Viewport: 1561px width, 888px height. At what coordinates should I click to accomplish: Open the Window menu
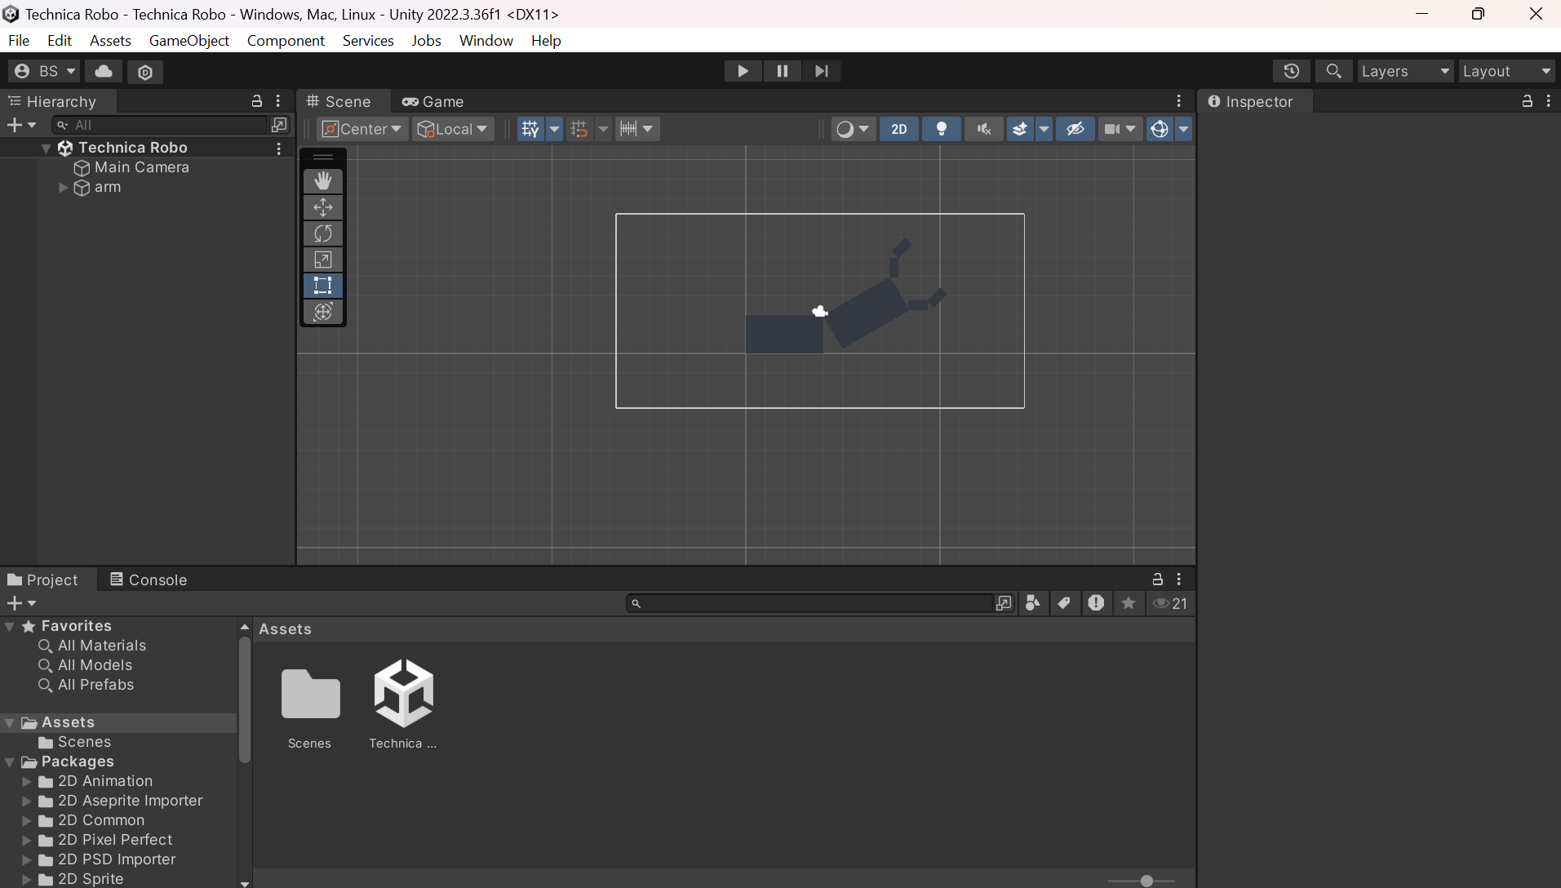pos(486,41)
